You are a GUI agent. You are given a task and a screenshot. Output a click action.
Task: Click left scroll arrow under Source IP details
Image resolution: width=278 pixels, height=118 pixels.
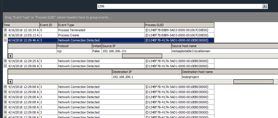pos(10,56)
